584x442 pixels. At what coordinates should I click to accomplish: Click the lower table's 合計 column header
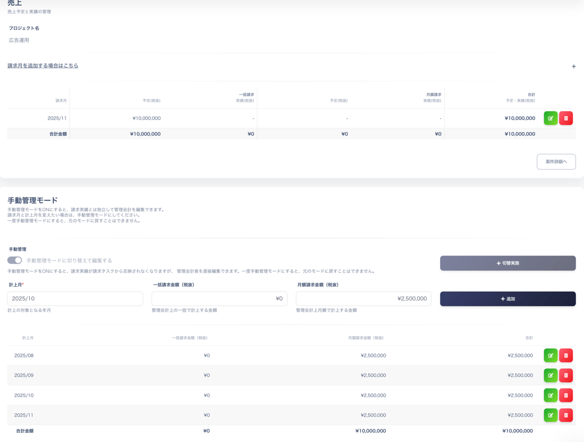(529, 338)
